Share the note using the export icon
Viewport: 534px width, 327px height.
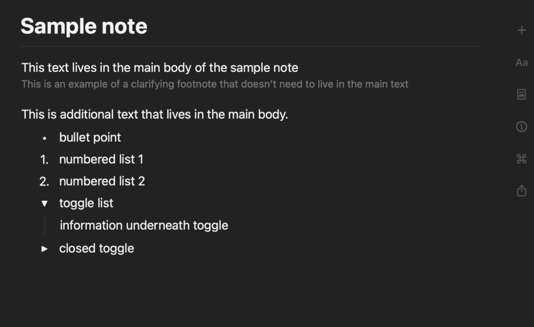tap(521, 190)
